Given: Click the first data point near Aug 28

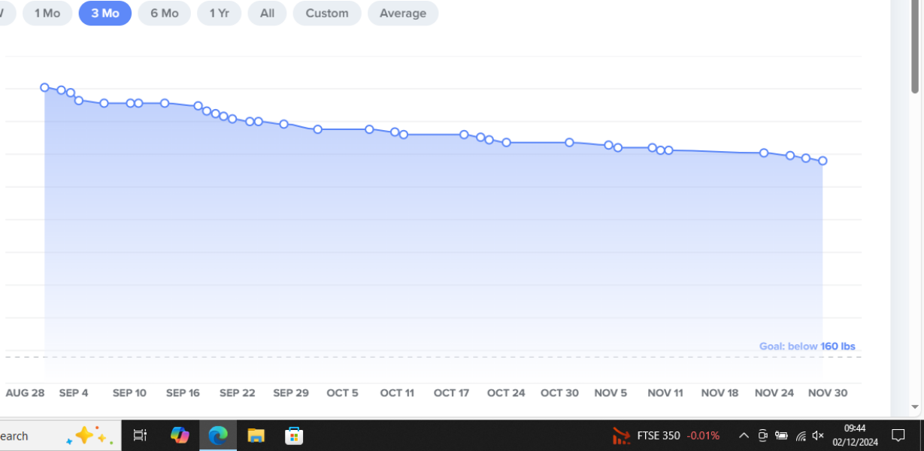Looking at the screenshot, I should (44, 87).
